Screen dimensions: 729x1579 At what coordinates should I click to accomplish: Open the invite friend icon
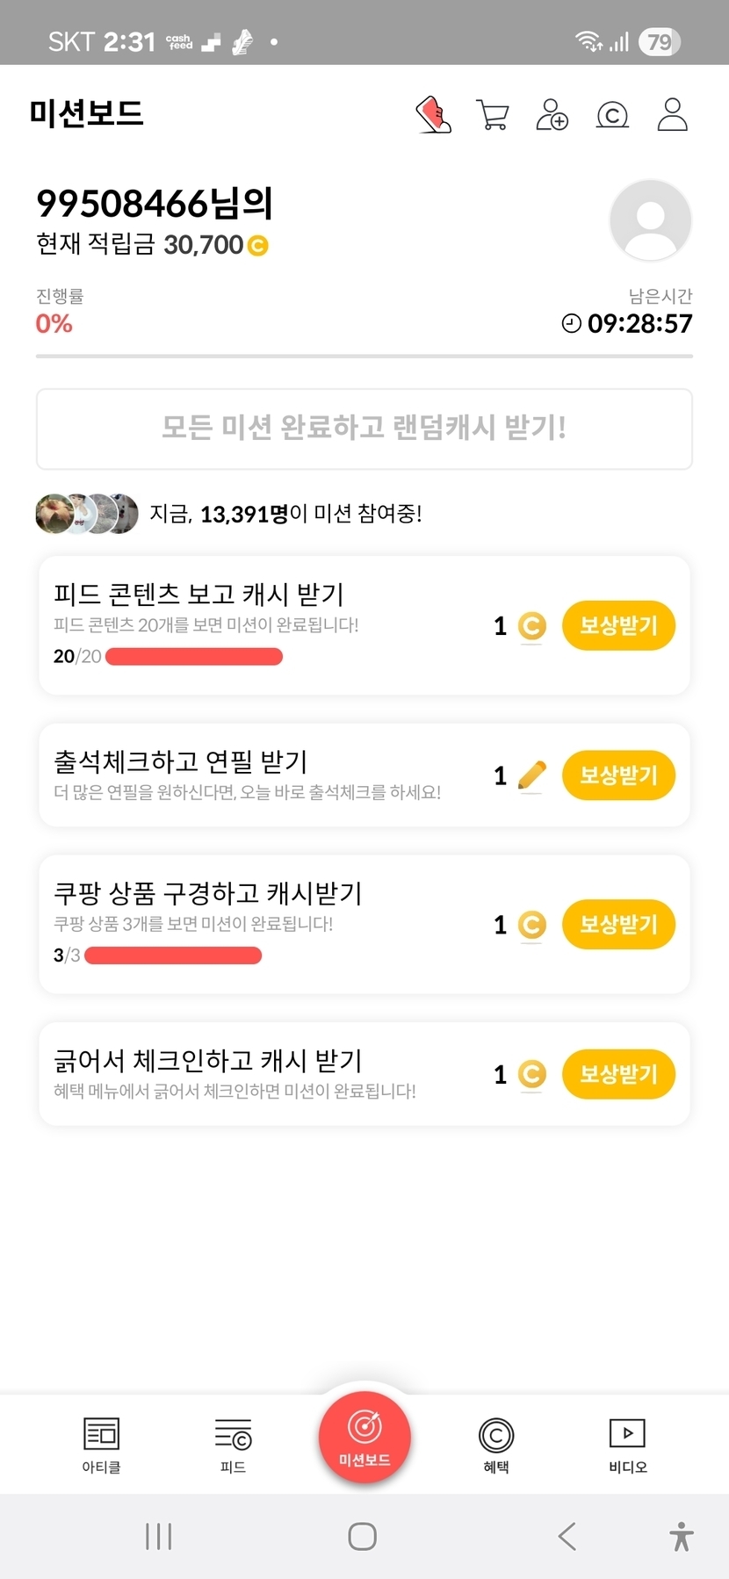(x=552, y=115)
